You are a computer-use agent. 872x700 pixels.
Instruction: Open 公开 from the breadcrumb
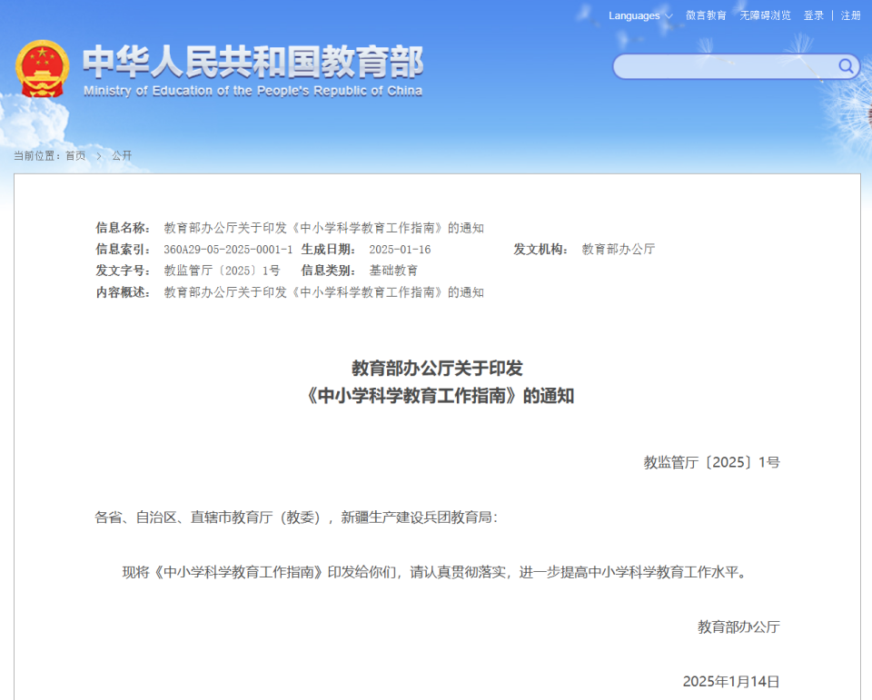pyautogui.click(x=121, y=154)
